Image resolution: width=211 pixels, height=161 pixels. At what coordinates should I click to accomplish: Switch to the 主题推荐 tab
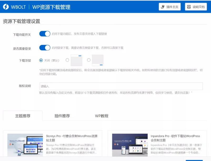[x=23, y=116]
